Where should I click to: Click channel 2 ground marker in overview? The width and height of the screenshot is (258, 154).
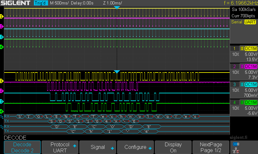click(x=2, y=26)
